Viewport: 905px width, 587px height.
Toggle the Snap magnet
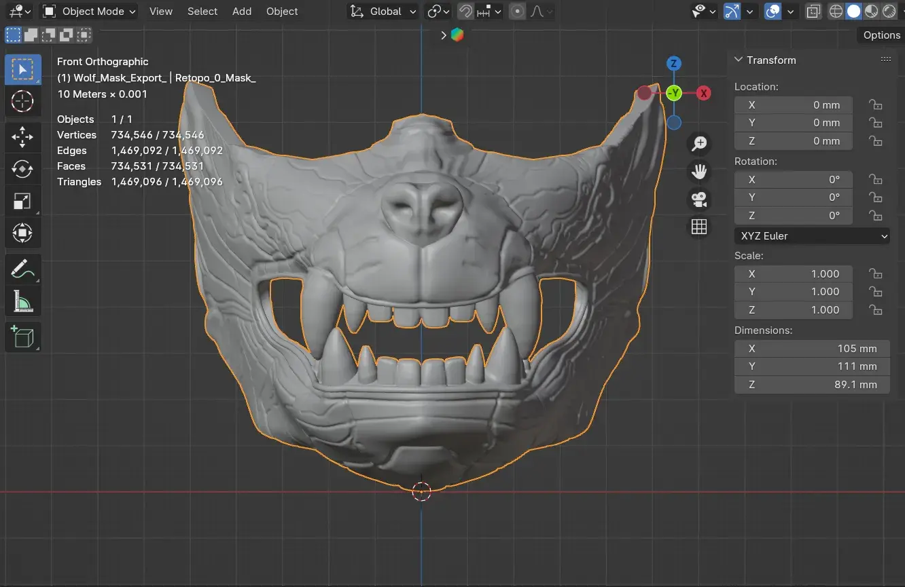465,12
